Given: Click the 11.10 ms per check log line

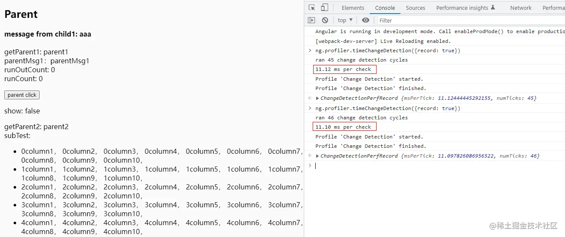Looking at the screenshot, I should point(343,127).
